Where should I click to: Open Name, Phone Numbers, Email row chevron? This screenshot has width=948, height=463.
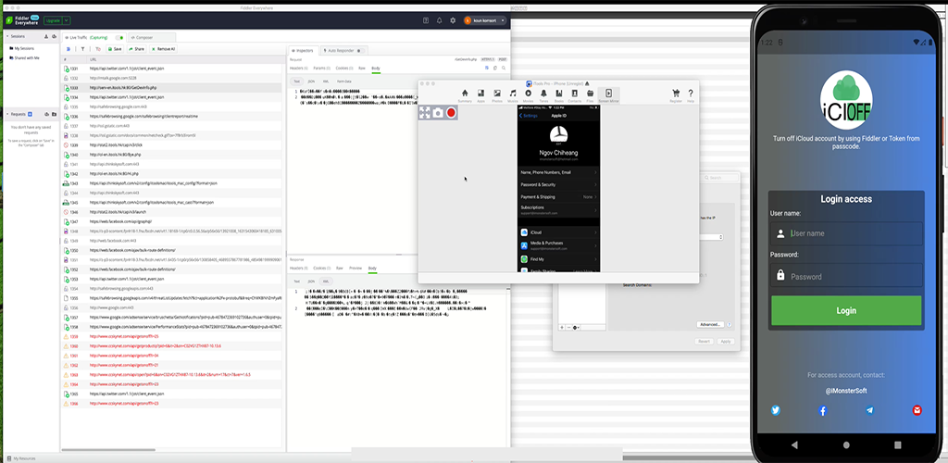click(x=595, y=172)
